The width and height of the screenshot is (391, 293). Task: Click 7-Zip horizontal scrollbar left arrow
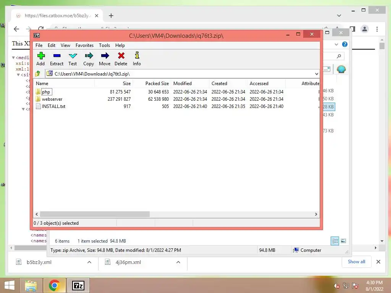37,214
